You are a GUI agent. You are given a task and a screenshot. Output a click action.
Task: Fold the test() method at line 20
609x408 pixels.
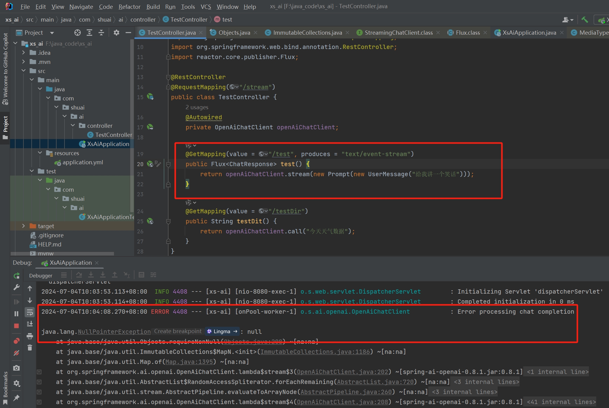168,164
